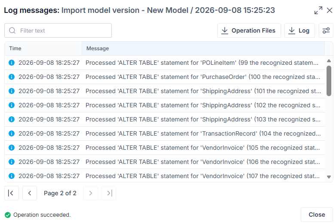Screen dimensions: 336x224
Task: Select the VendorInvoice (107) log message row
Action: (x=165, y=176)
